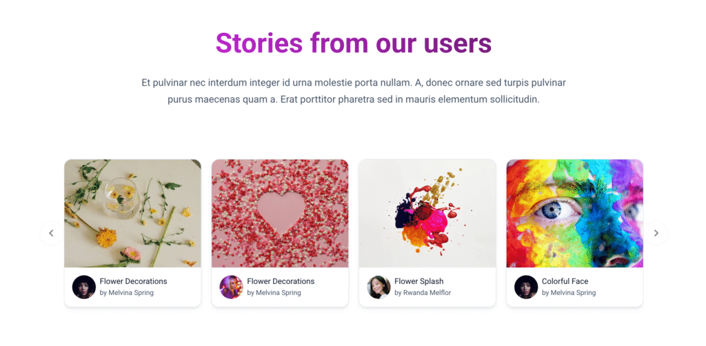
Task: Click 'by Melvina Spring' under the heart card
Action: [x=274, y=293]
